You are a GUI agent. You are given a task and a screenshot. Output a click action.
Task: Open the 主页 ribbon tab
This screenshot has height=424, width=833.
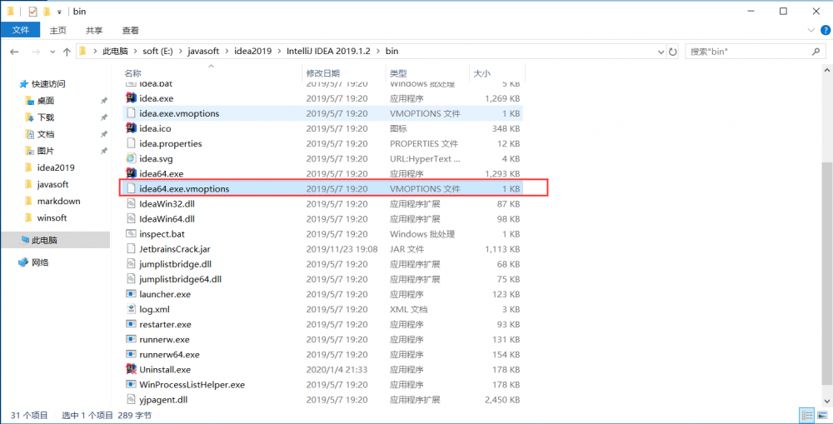[58, 30]
